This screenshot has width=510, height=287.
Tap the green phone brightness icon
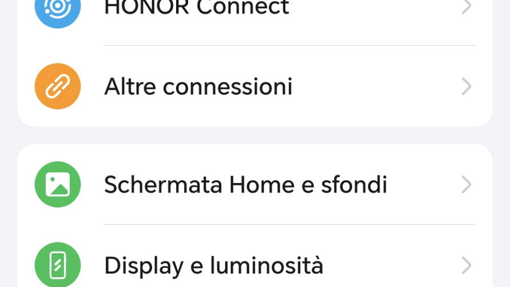tap(58, 266)
